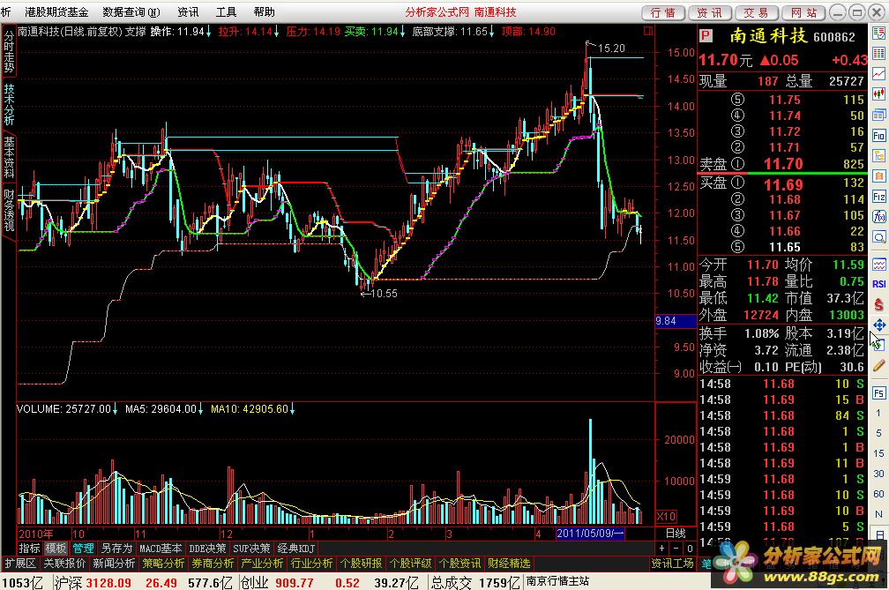This screenshot has height=590, width=889.
Task: Click the arrow after VOLUME: 25727.00
Action: coord(115,409)
